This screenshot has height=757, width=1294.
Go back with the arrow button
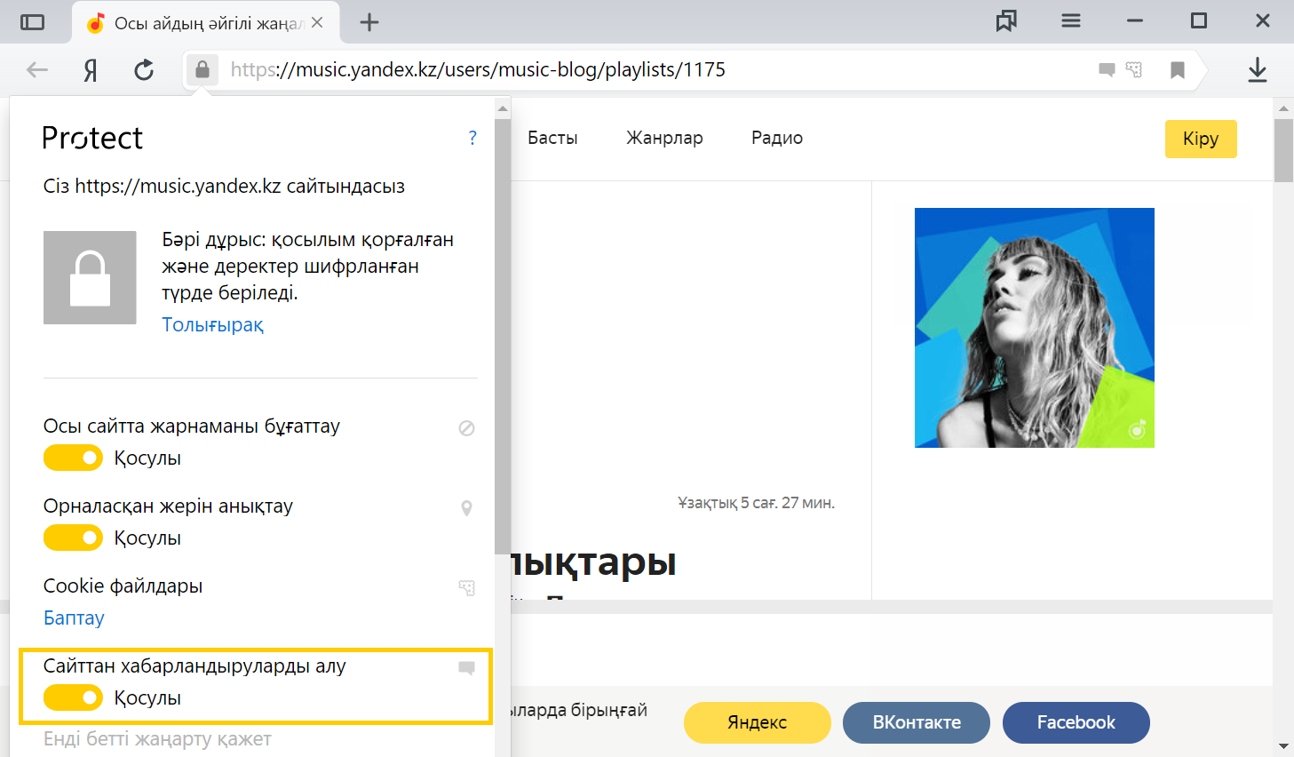(36, 69)
